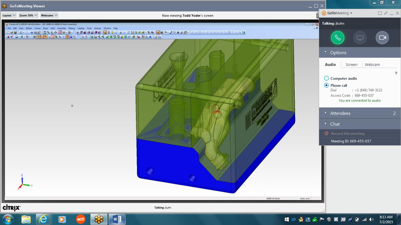Viewport: 401px width, 225px height.
Task: Click the green phone audio button
Action: click(338, 38)
